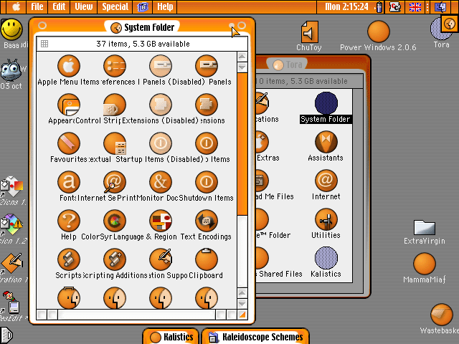Open Language & Region Support folder
The width and height of the screenshot is (459, 344).
(x=161, y=221)
